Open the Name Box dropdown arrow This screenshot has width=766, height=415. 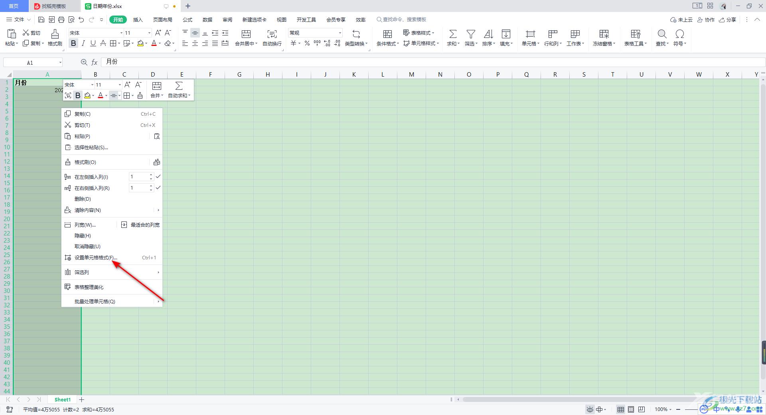60,62
